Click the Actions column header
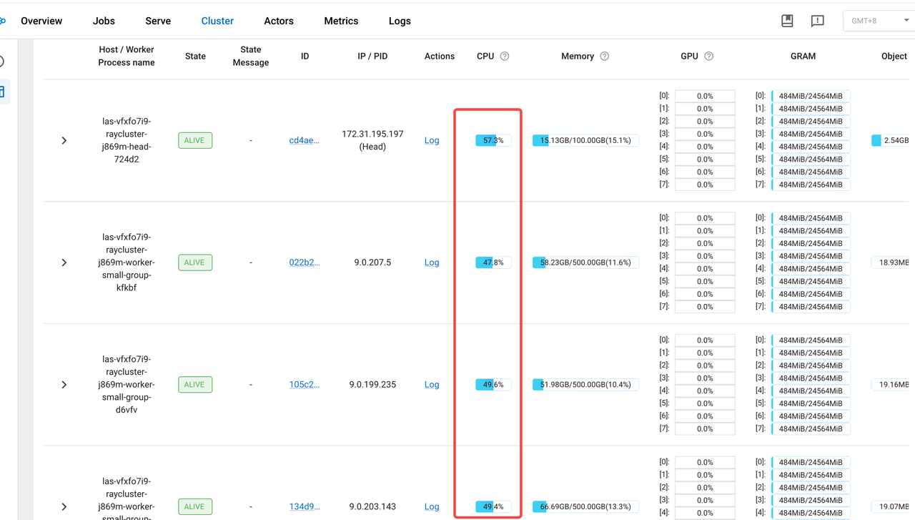 pyautogui.click(x=440, y=56)
